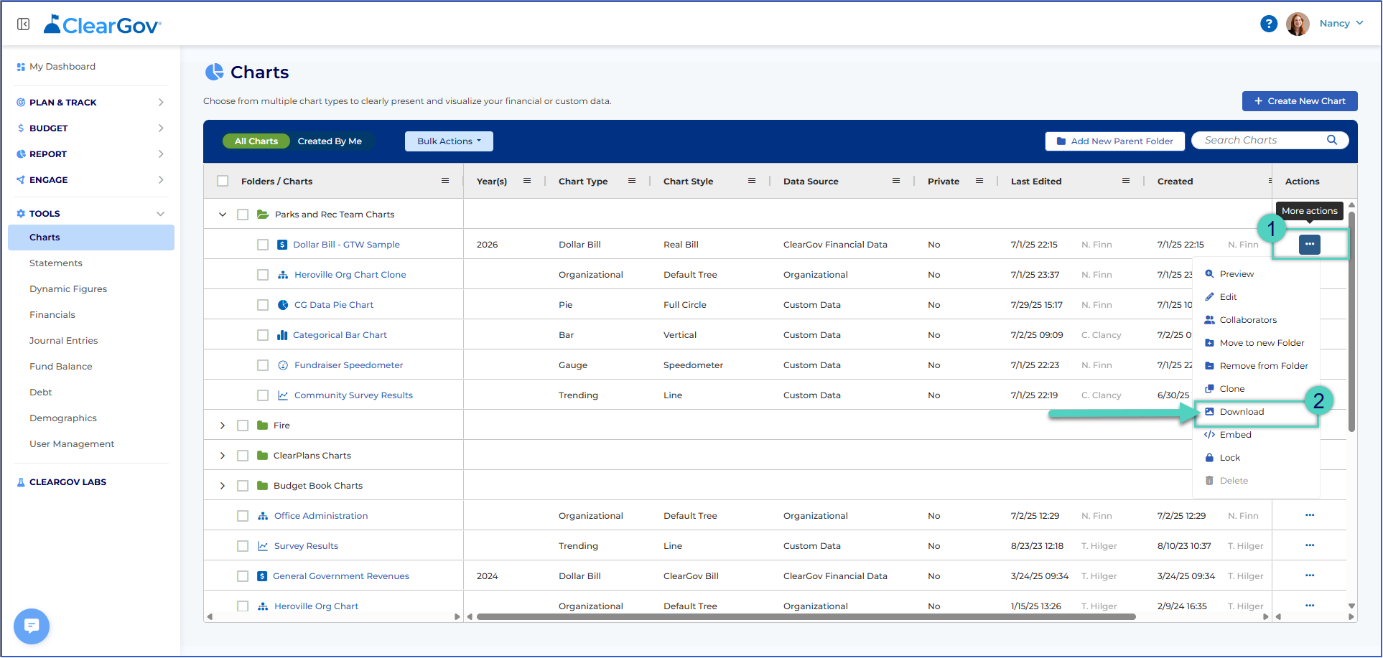Expand the BUDGET sidebar section

91,128
